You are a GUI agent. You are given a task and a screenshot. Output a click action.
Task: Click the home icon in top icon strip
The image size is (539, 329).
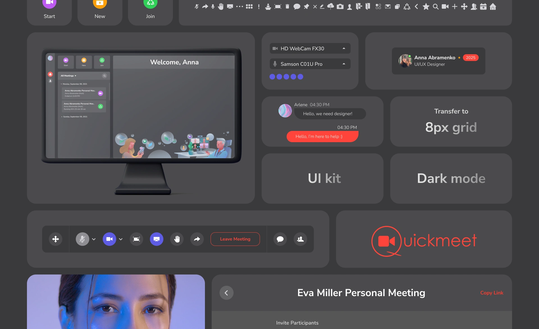coord(493,6)
